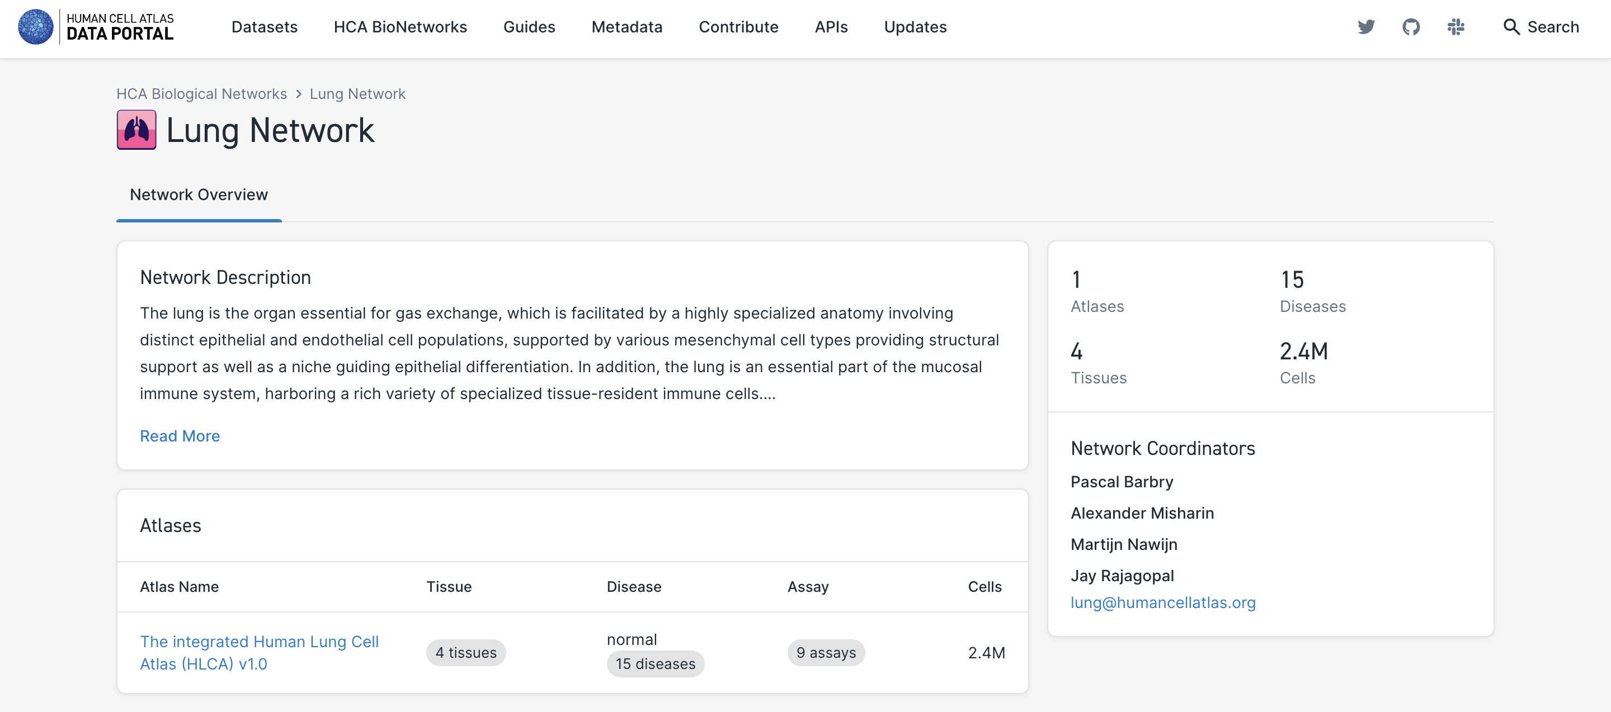Image resolution: width=1611 pixels, height=712 pixels.
Task: Go to the Updates page
Action: 915,27
